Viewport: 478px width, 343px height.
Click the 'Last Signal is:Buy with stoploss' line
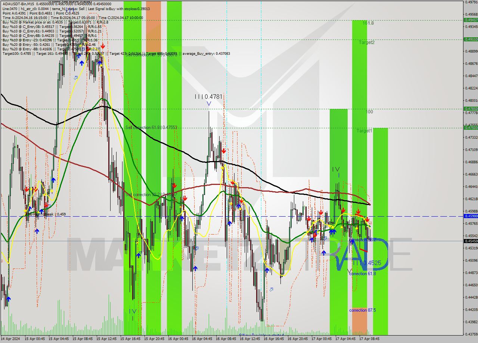pos(119,9)
